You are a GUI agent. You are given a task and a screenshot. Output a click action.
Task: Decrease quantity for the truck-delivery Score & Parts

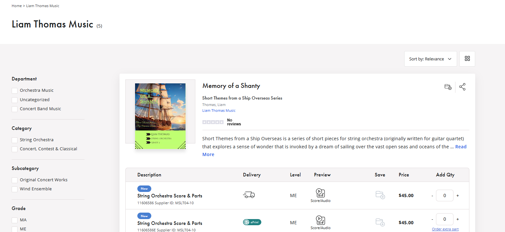pyautogui.click(x=432, y=195)
